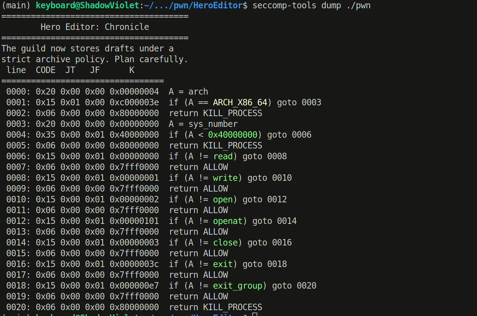Click the './pwn' argument in the command
Image resolution: width=477 pixels, height=316 pixels.
pos(358,6)
